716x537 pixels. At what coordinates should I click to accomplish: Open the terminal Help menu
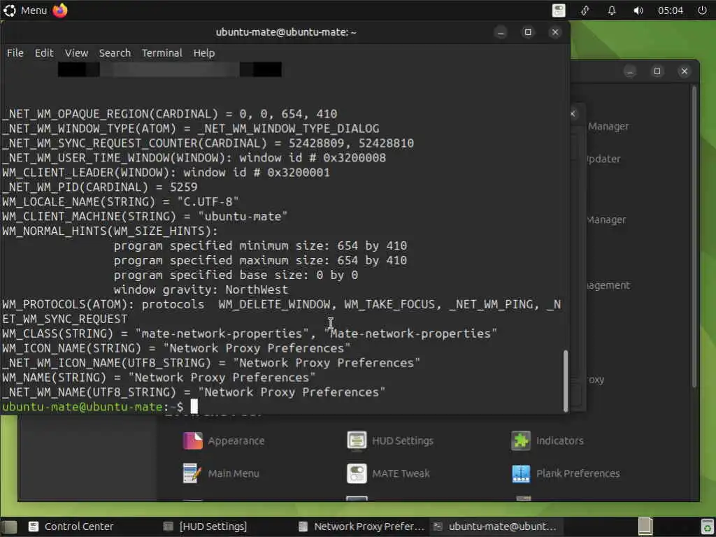point(203,53)
